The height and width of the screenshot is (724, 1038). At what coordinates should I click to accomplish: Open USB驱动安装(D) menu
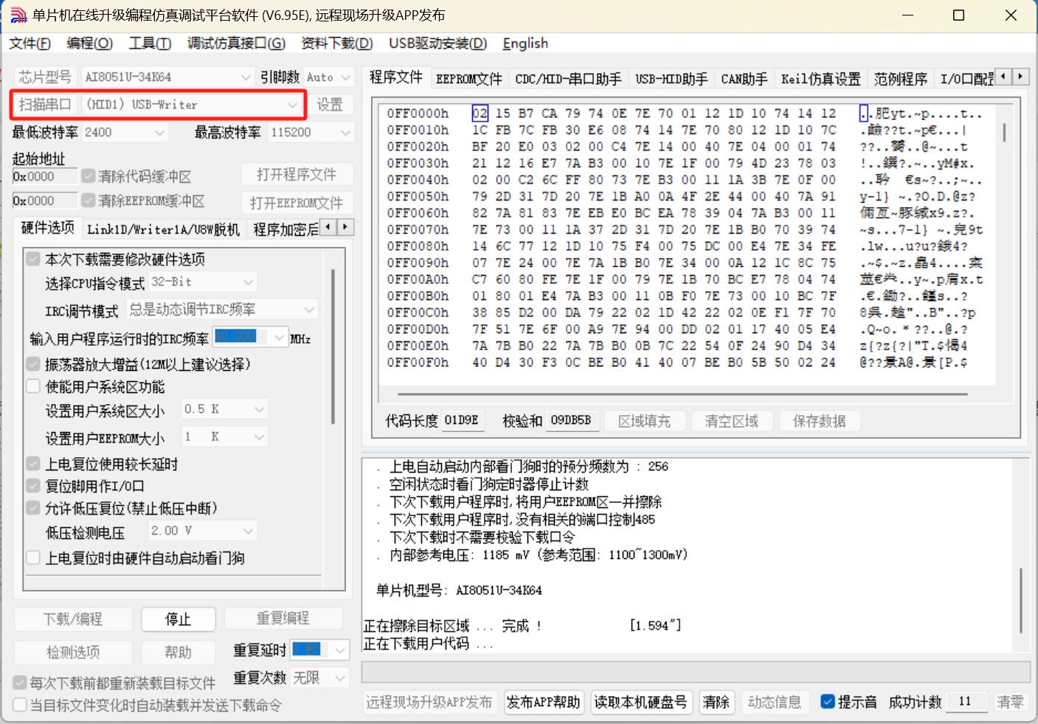[x=438, y=43]
